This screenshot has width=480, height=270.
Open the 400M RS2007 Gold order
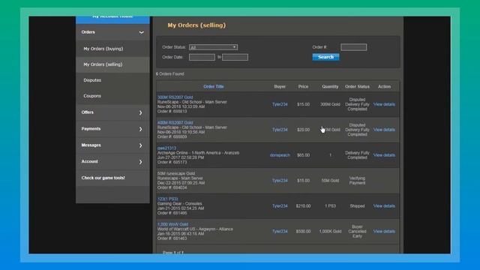[175, 123]
